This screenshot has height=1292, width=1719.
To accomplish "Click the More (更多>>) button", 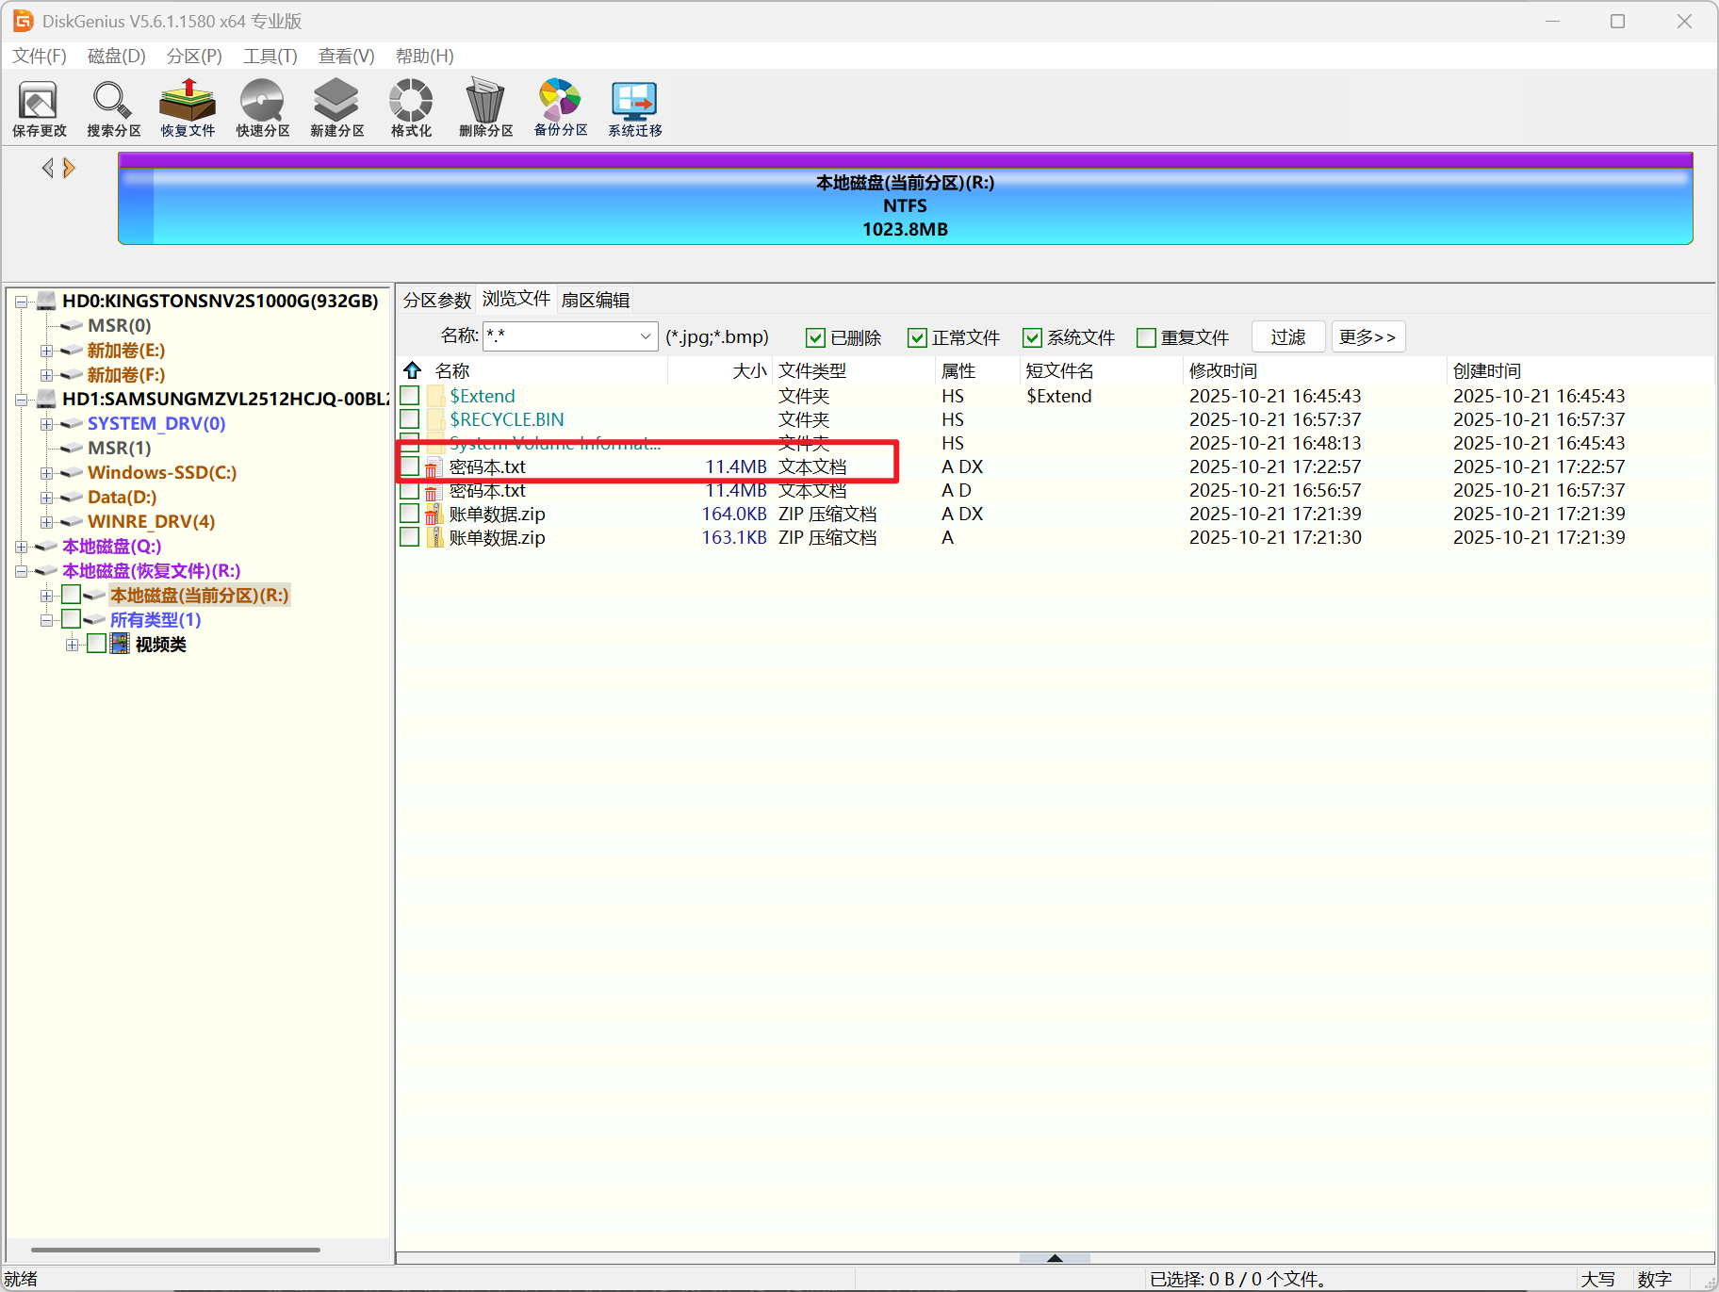I will tap(1367, 336).
